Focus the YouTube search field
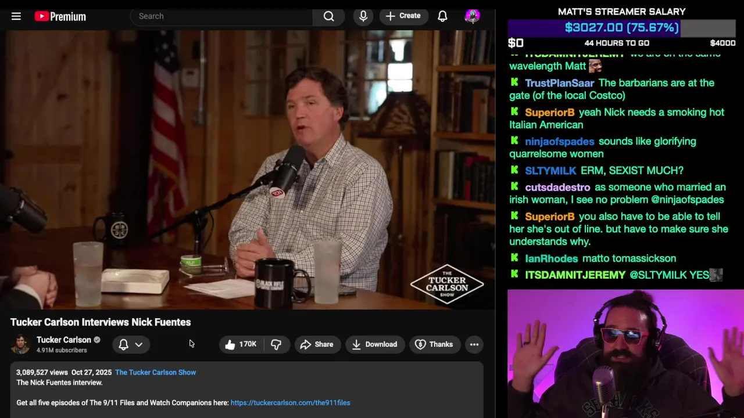 221,16
